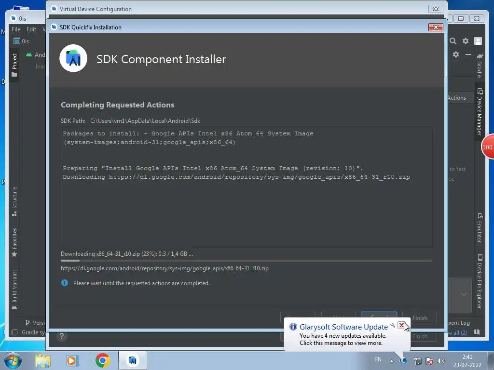
Task: Click the event log notification bubble icon
Action: pyautogui.click(x=477, y=332)
